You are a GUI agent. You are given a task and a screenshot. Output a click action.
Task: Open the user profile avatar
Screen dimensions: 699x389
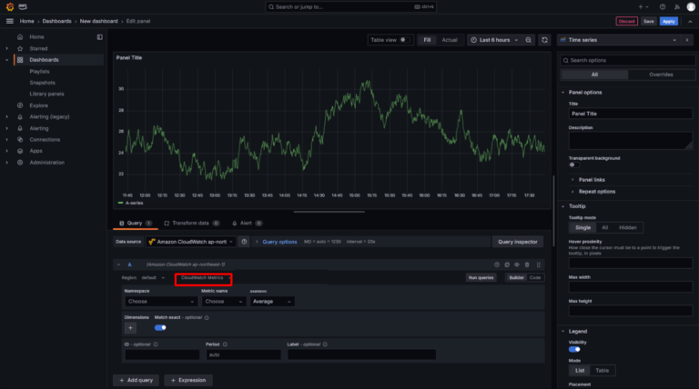click(691, 6)
